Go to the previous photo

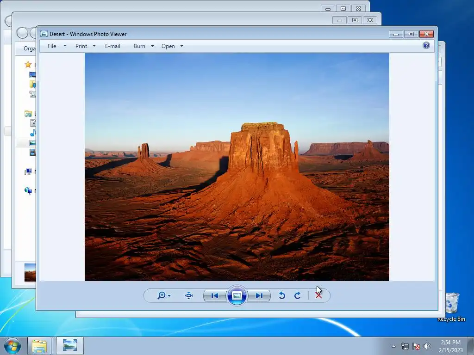tap(215, 295)
